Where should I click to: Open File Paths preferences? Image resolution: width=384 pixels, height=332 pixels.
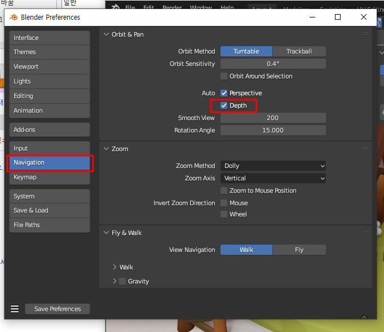pyautogui.click(x=50, y=225)
